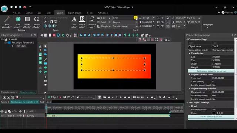237x133 pixels.
Task: Select the speech bubble tooltip tool
Action: [x=45, y=85]
